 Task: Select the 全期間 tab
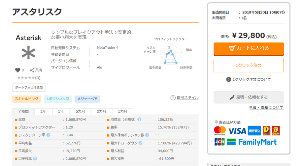click(x=23, y=111)
